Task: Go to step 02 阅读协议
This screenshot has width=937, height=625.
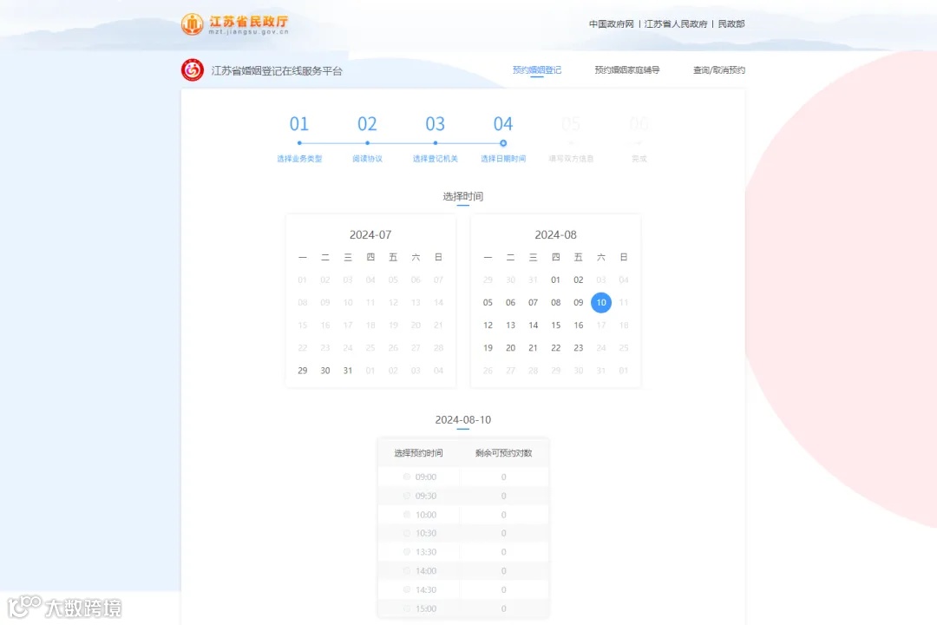Action: pyautogui.click(x=367, y=140)
